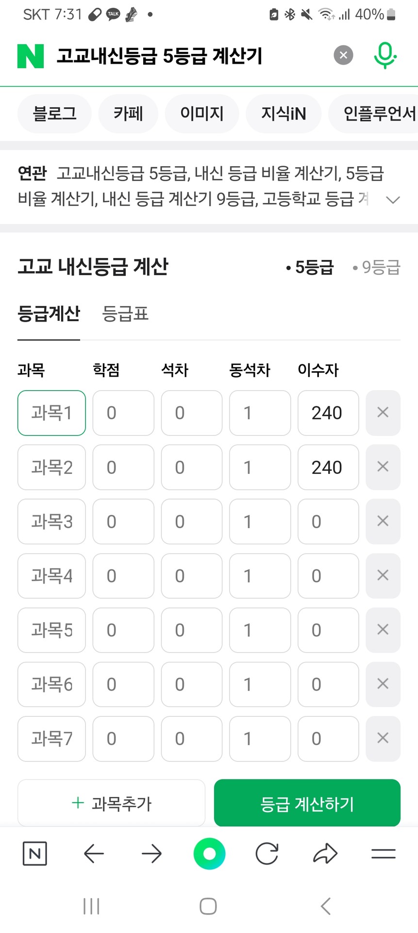Filter results by 블로그
This screenshot has height=933, width=418.
coord(54,114)
